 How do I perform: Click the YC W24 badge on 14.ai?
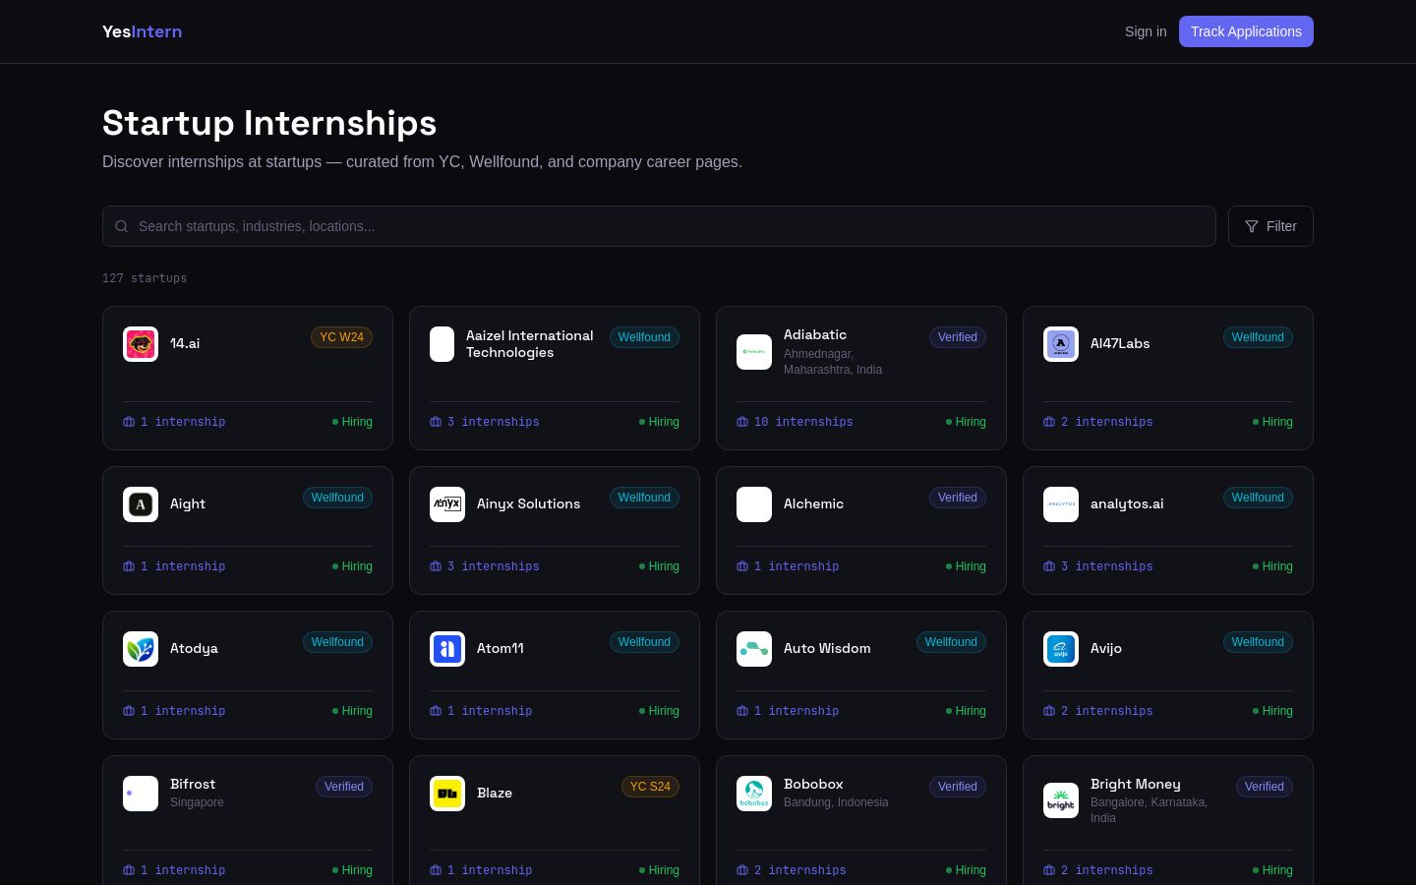341,337
